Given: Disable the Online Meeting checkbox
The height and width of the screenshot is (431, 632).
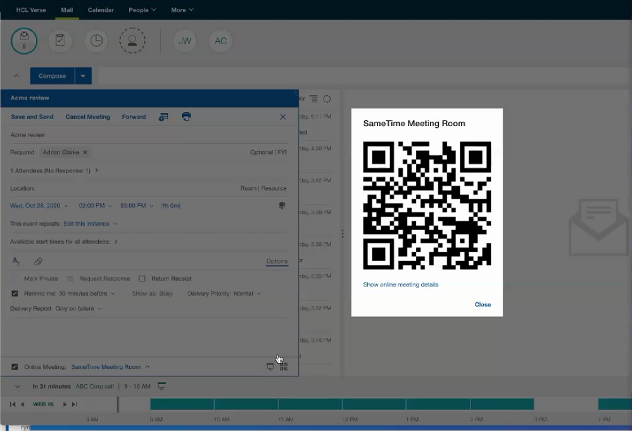Looking at the screenshot, I should point(15,367).
